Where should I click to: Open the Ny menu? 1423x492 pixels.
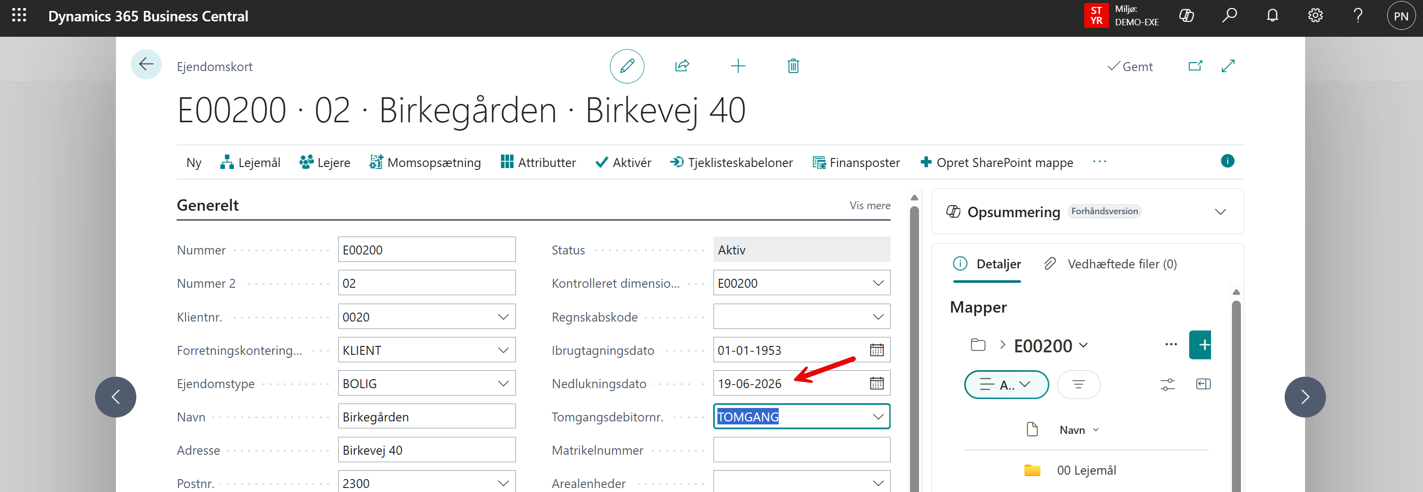(x=194, y=163)
